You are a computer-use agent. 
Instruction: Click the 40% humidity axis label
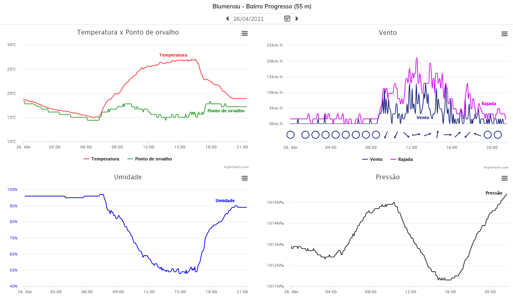(14, 286)
